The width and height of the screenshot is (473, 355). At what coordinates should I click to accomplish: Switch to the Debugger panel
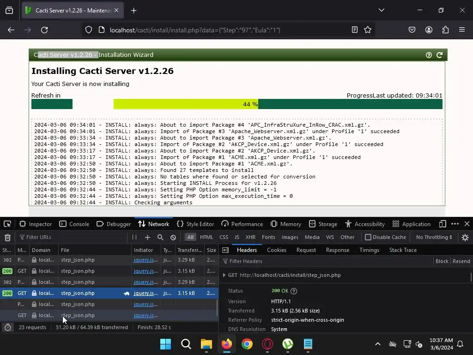click(x=114, y=224)
